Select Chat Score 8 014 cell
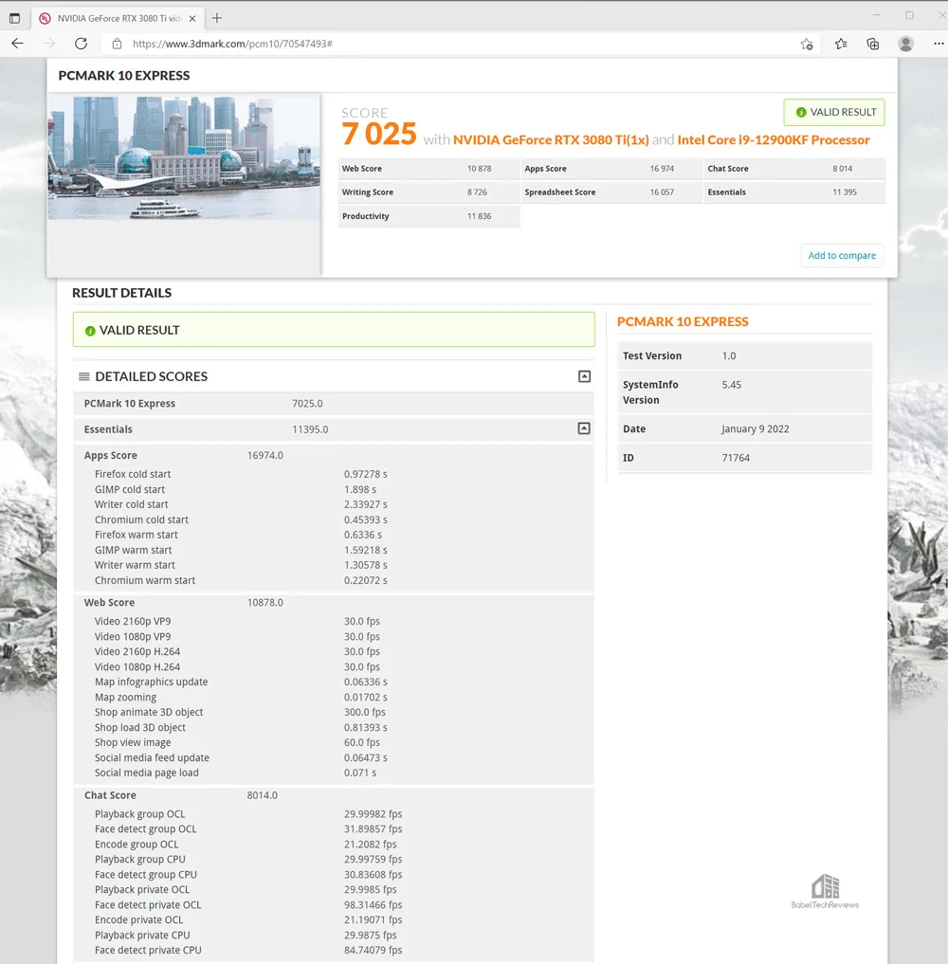The height and width of the screenshot is (964, 948). [x=794, y=169]
